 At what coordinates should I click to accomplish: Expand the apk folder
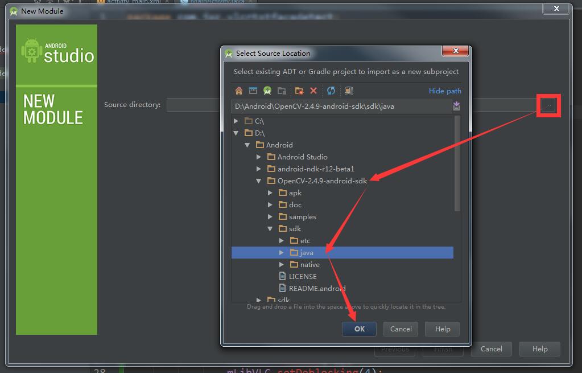click(x=270, y=193)
